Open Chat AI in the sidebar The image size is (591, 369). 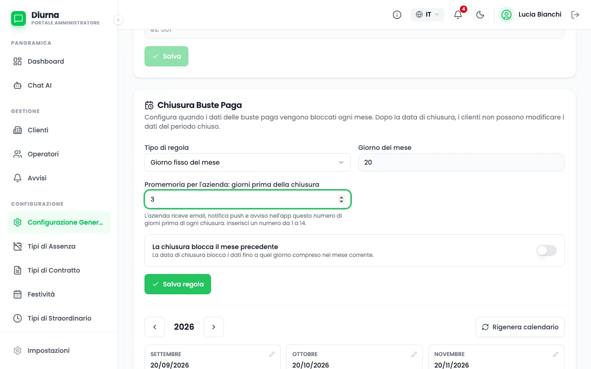(x=59, y=85)
